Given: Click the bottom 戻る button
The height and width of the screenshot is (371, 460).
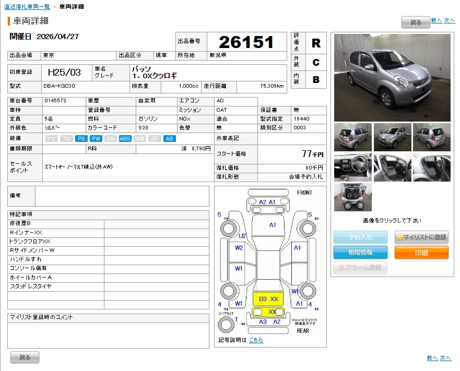Looking at the screenshot, I should coord(25,357).
